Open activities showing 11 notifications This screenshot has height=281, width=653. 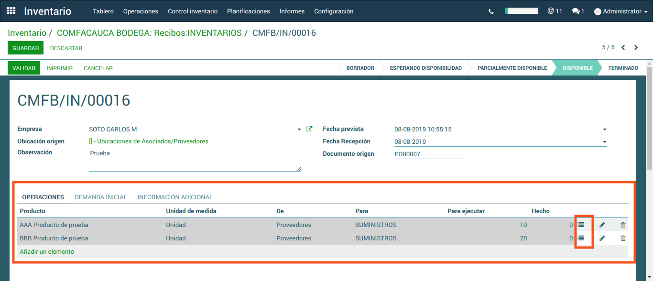pyautogui.click(x=555, y=11)
